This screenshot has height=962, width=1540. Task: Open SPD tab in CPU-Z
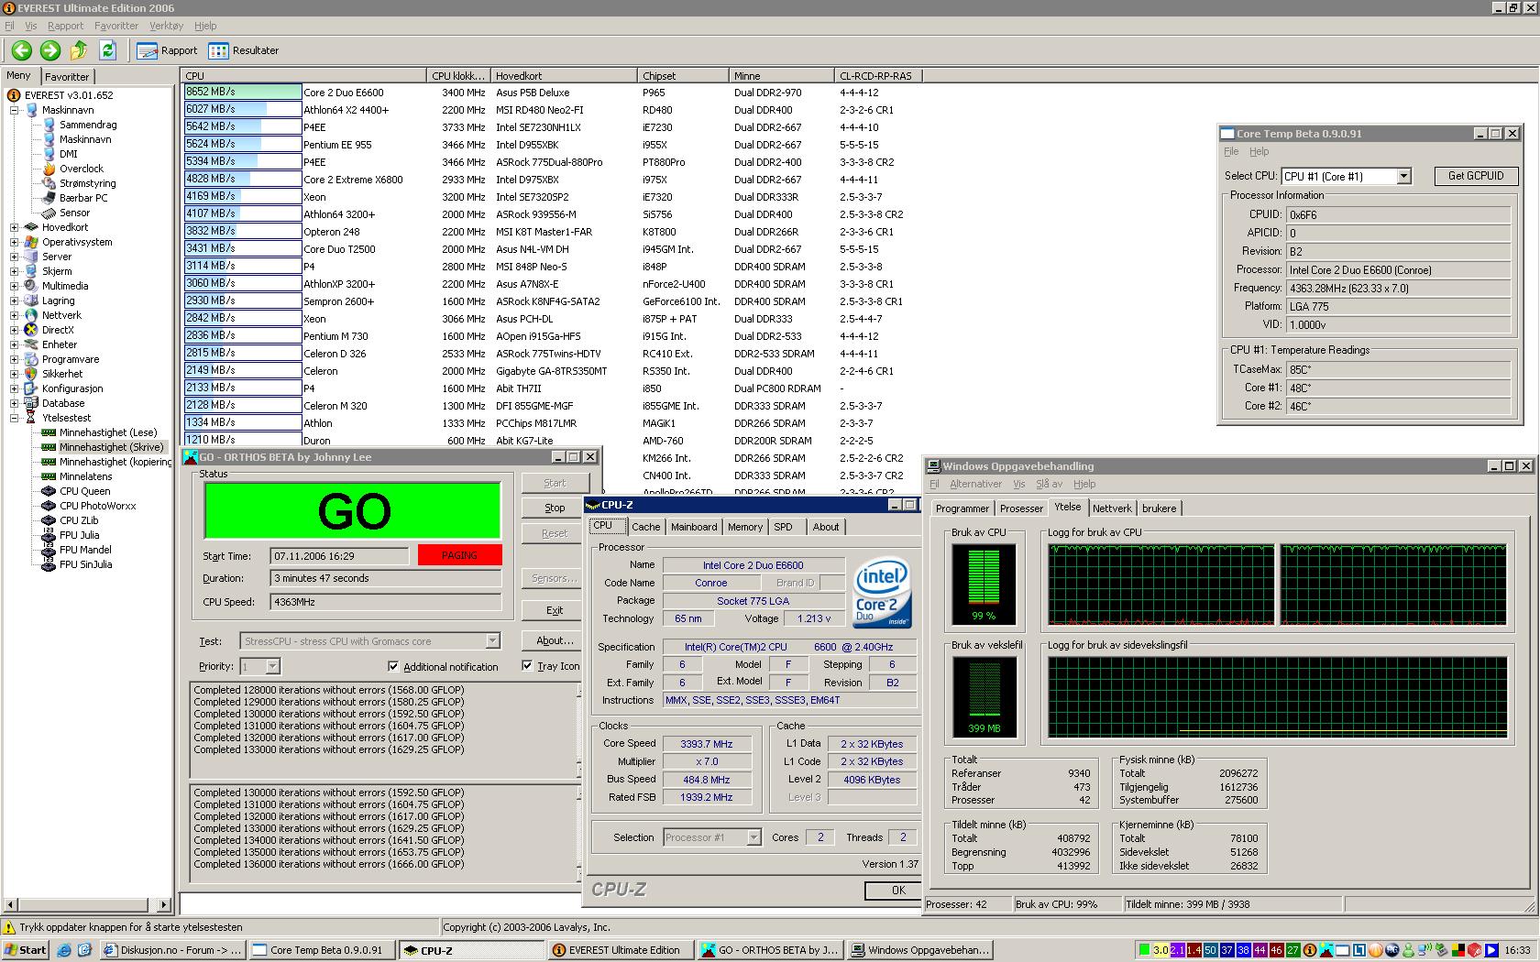[783, 527]
